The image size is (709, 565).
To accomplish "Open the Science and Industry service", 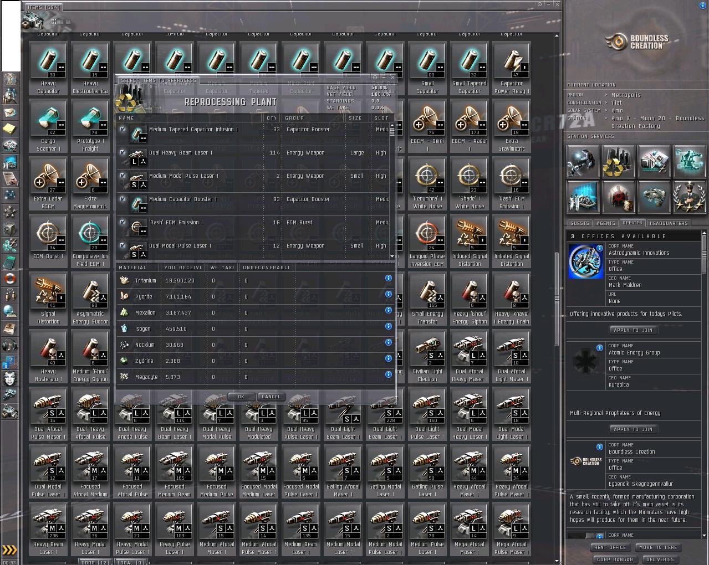I will 583,197.
